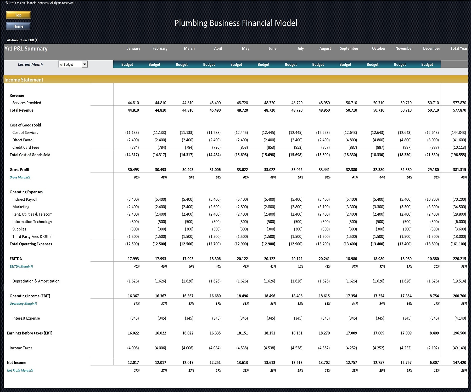Click the August column header
This screenshot has height=392, width=471.
(x=325, y=48)
